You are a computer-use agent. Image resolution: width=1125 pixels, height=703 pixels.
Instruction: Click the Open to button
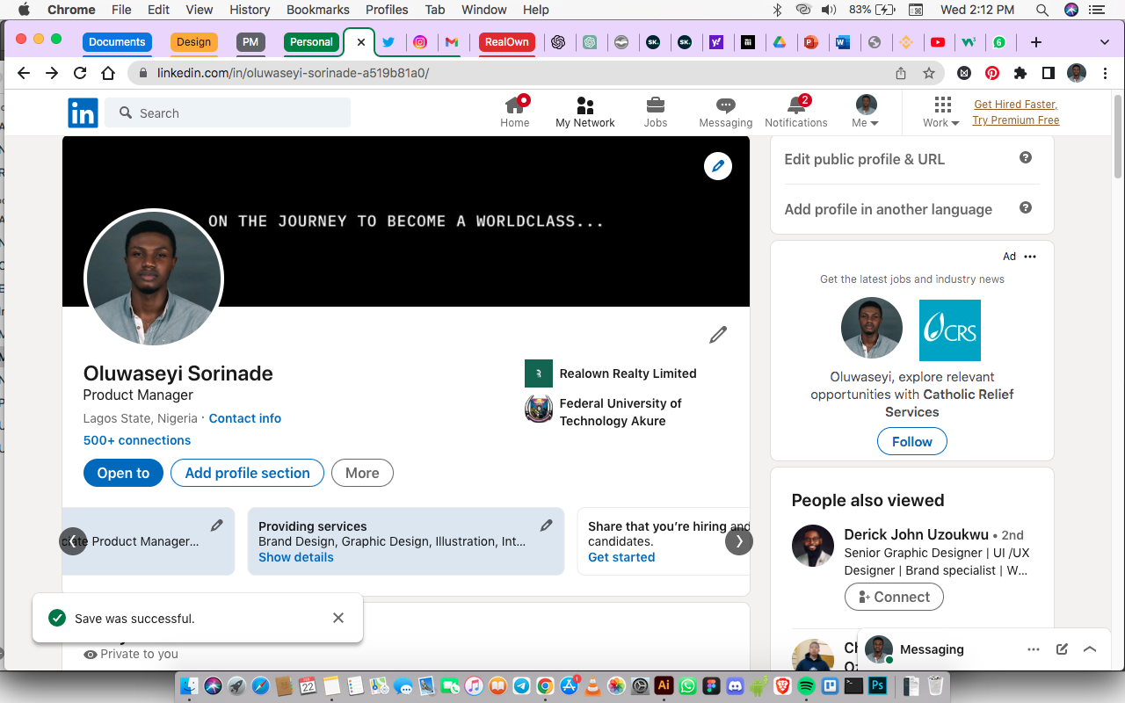pyautogui.click(x=123, y=473)
